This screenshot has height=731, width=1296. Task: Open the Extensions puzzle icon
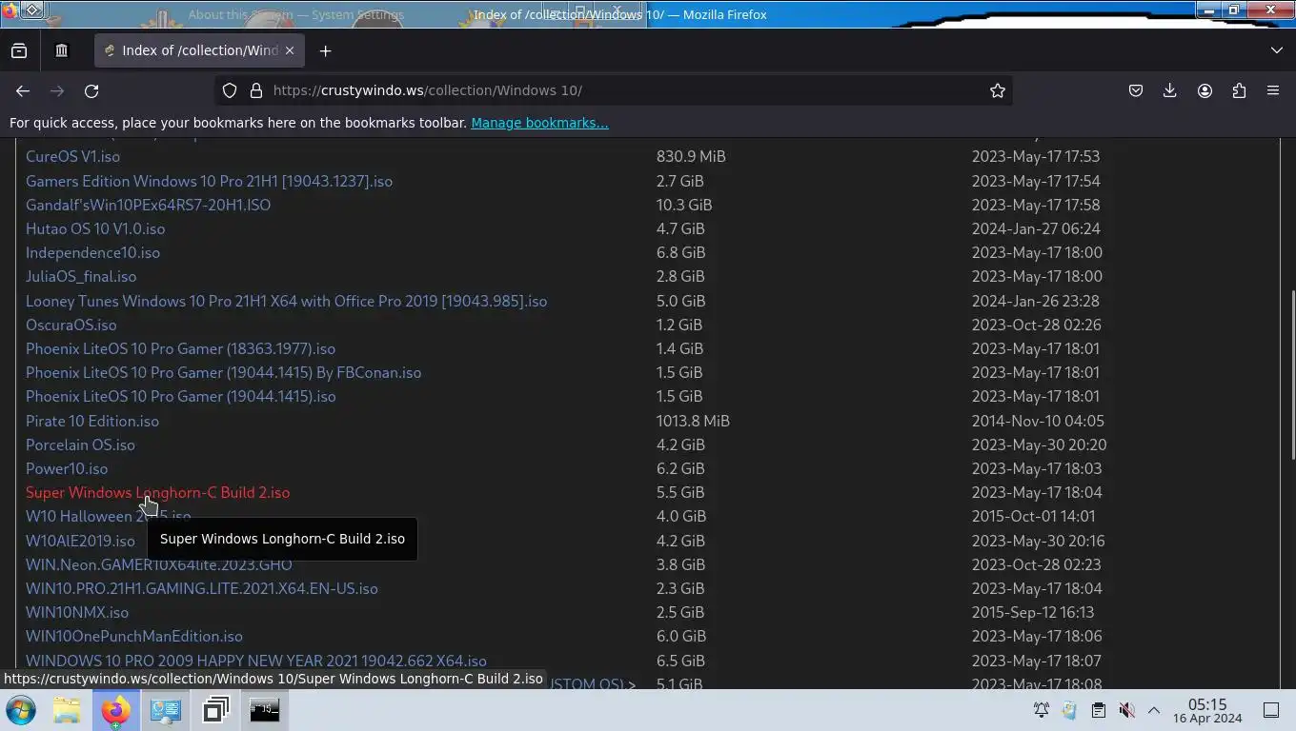click(1239, 90)
